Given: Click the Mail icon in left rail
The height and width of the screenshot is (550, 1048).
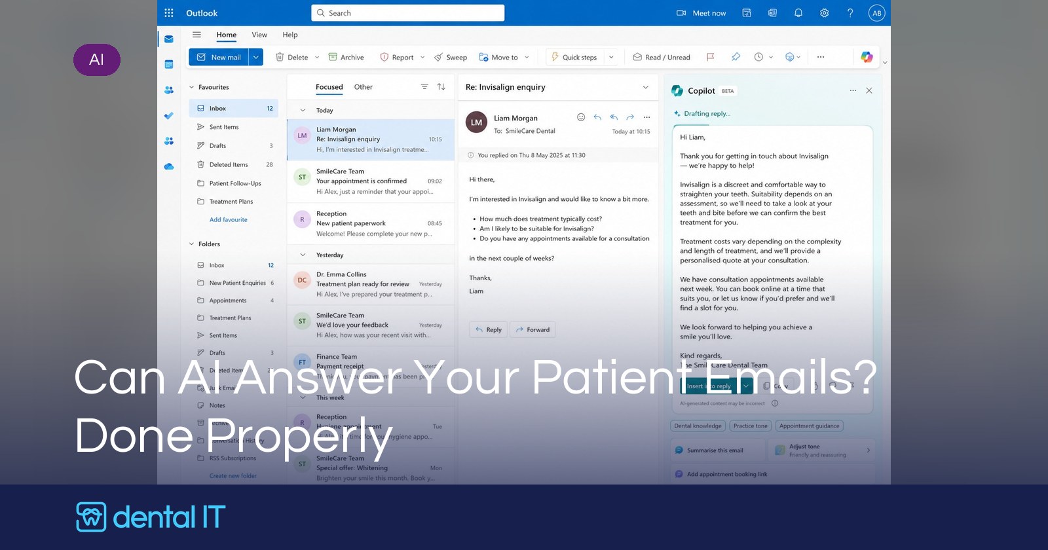Looking at the screenshot, I should 169,39.
